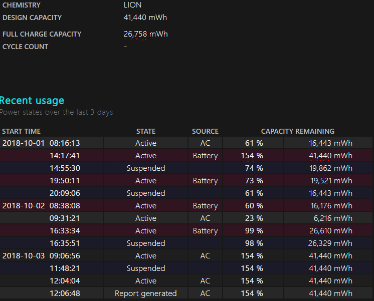The height and width of the screenshot is (301, 374).
Task: Click the Recent usage heading
Action: 32,100
